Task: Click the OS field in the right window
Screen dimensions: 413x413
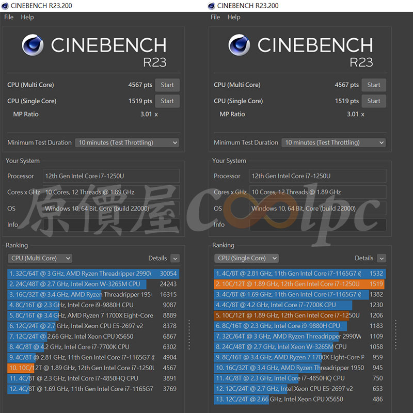Action: [x=317, y=209]
